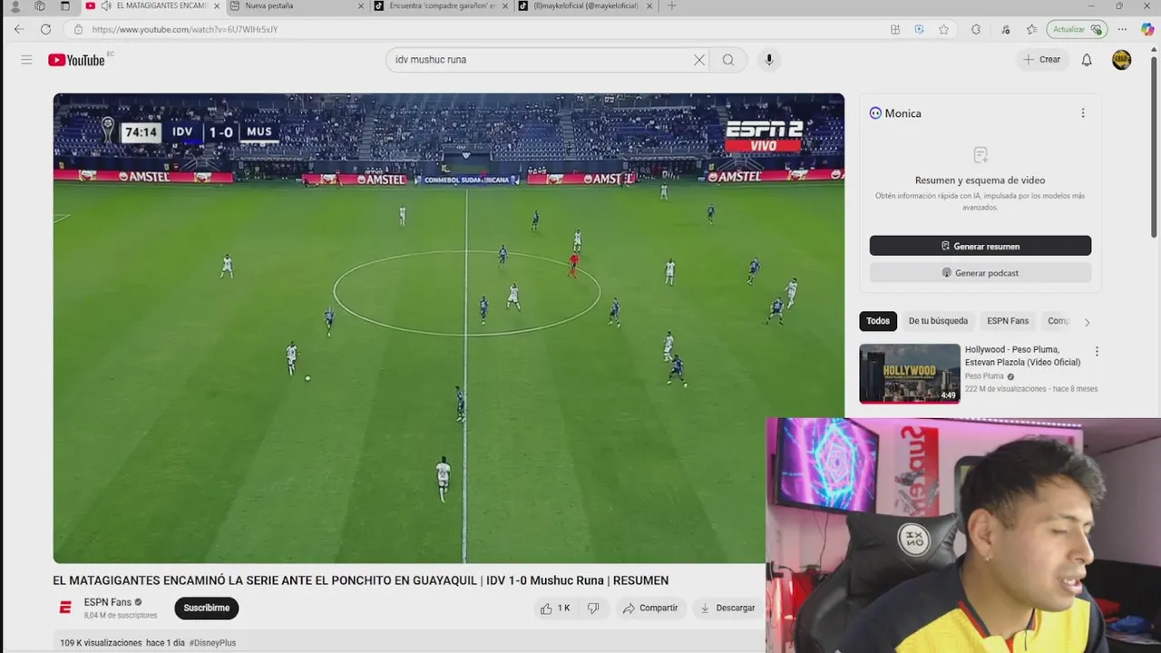This screenshot has width=1161, height=653.
Task: Run search with the magnifier button
Action: coord(728,60)
